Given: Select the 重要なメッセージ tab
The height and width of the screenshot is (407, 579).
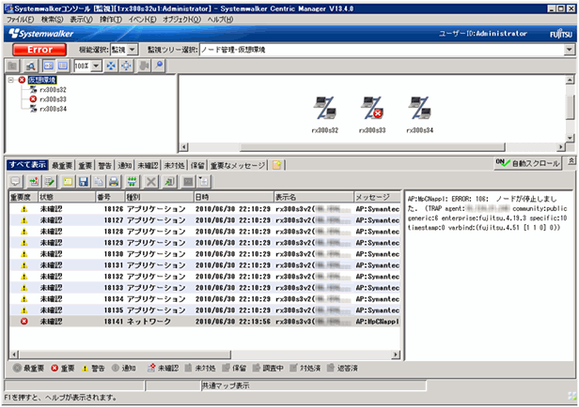Looking at the screenshot, I should pyautogui.click(x=238, y=165).
